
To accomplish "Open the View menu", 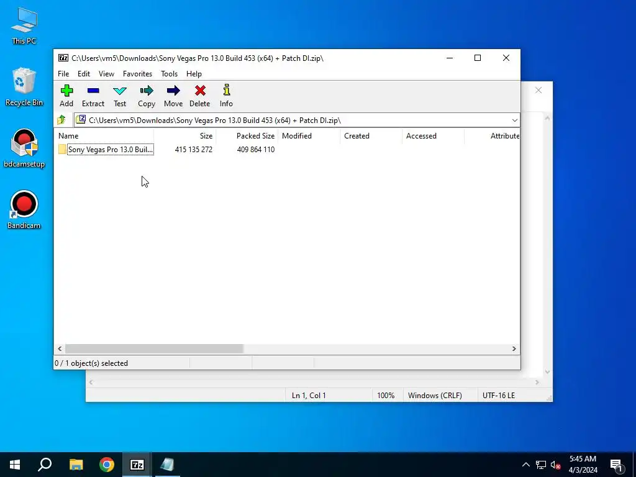I will click(x=106, y=74).
